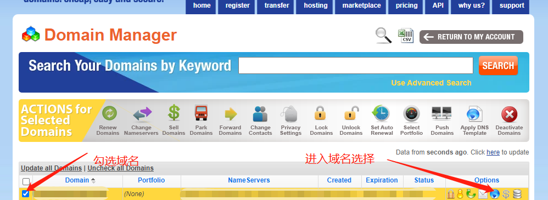Click the green renew arrow in row options
This screenshot has height=200, width=548.
471,194
